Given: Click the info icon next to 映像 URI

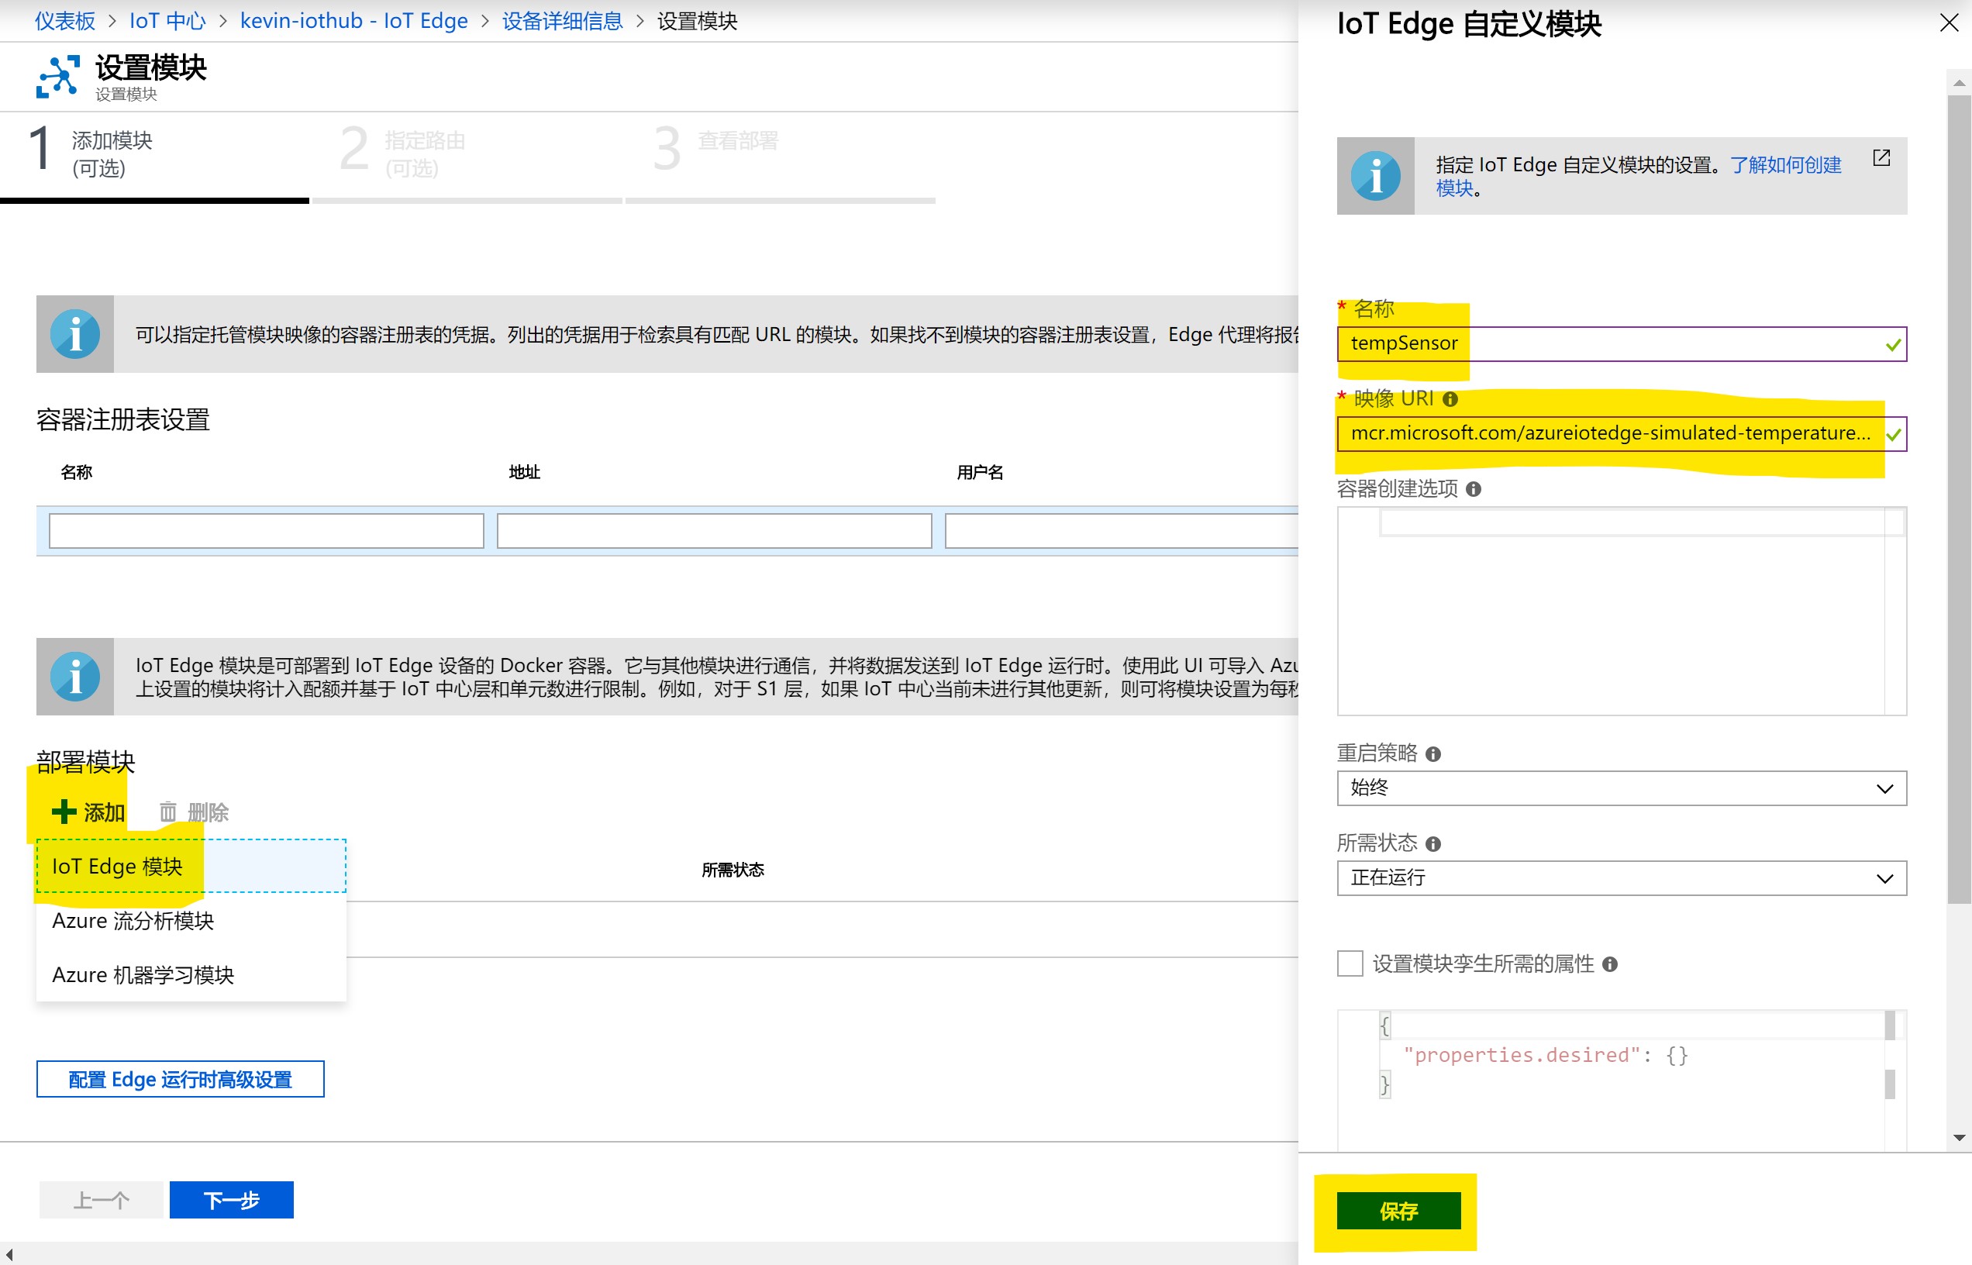Looking at the screenshot, I should coord(1450,399).
